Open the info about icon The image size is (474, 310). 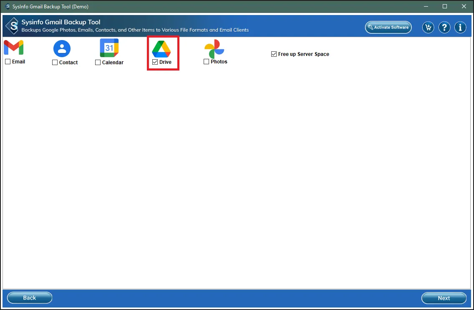[x=460, y=28]
